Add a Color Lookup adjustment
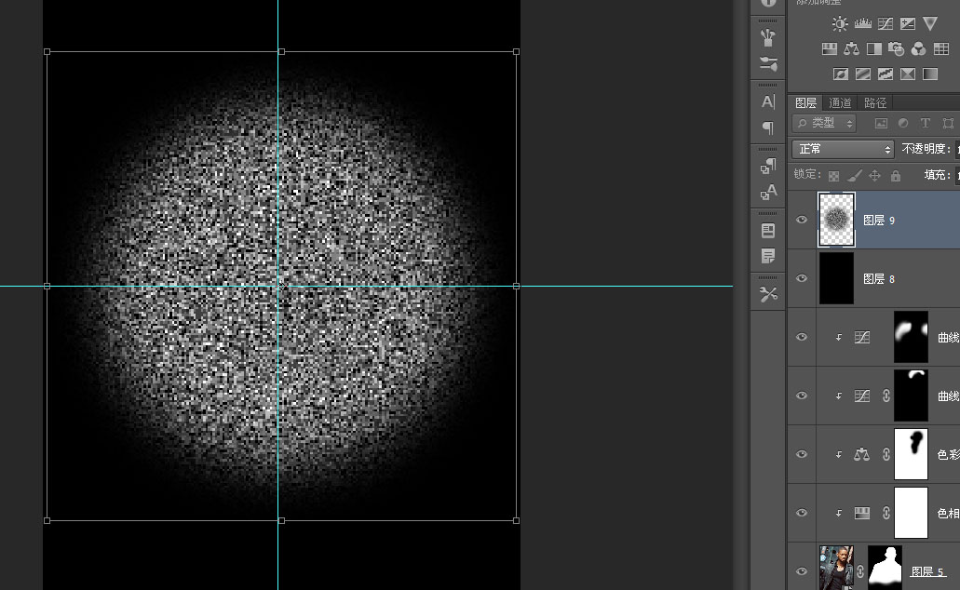The height and width of the screenshot is (590, 960). coord(941,49)
